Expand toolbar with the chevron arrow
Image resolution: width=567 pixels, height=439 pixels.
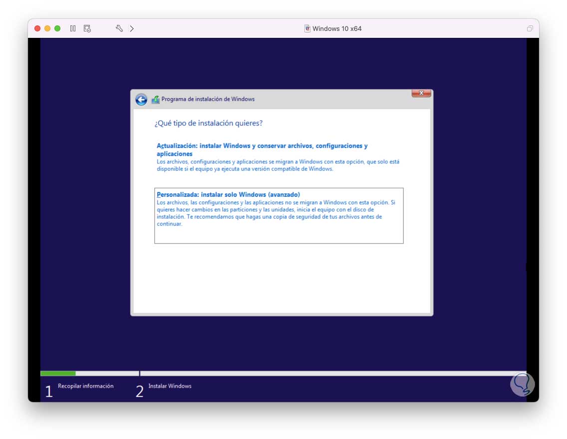click(x=132, y=28)
